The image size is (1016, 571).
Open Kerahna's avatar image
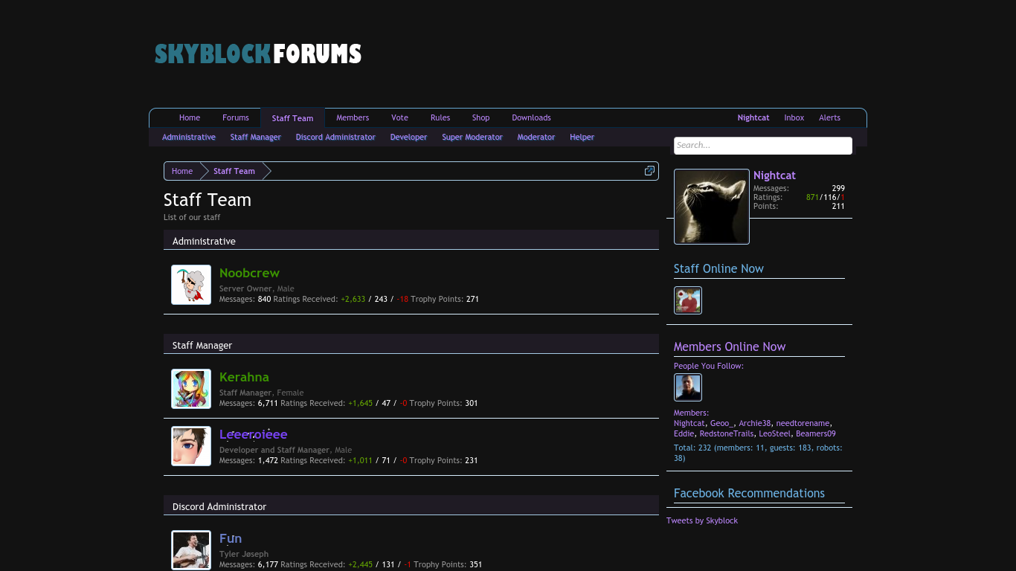pos(191,389)
